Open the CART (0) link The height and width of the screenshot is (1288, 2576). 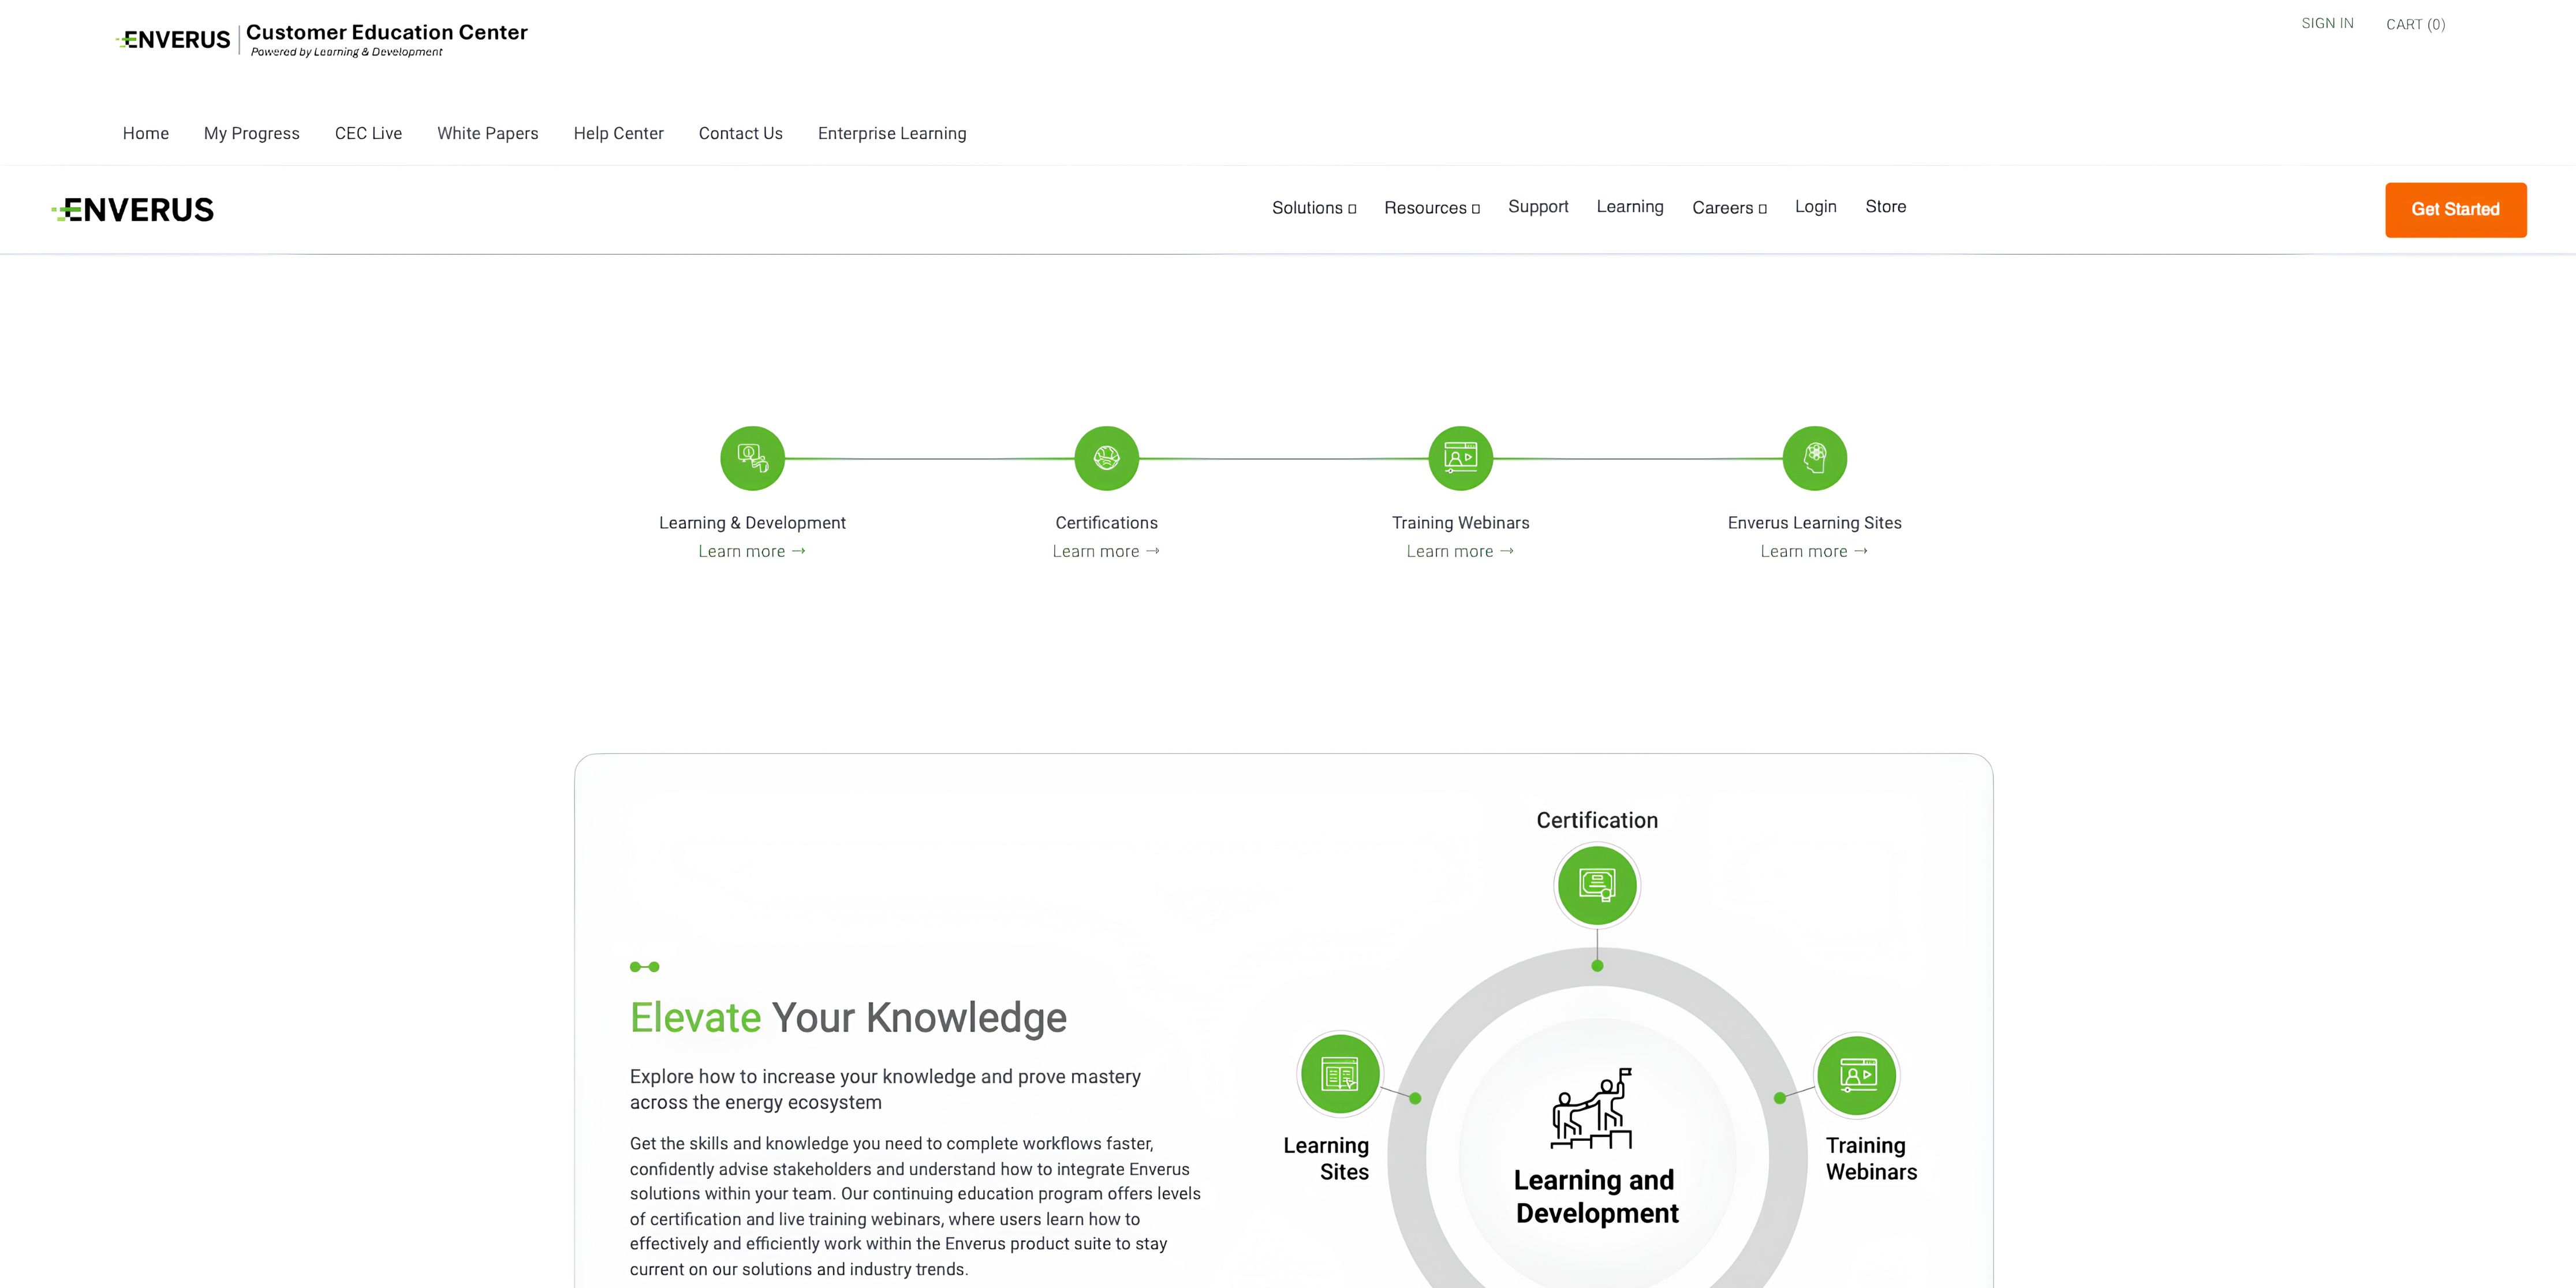[x=2416, y=24]
